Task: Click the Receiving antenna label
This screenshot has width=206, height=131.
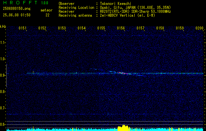Action: 75,15
